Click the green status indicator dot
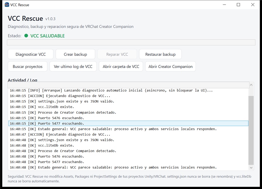 click(x=26, y=36)
